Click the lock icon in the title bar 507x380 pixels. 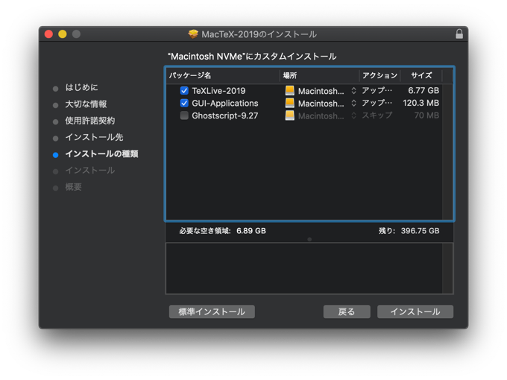[459, 34]
